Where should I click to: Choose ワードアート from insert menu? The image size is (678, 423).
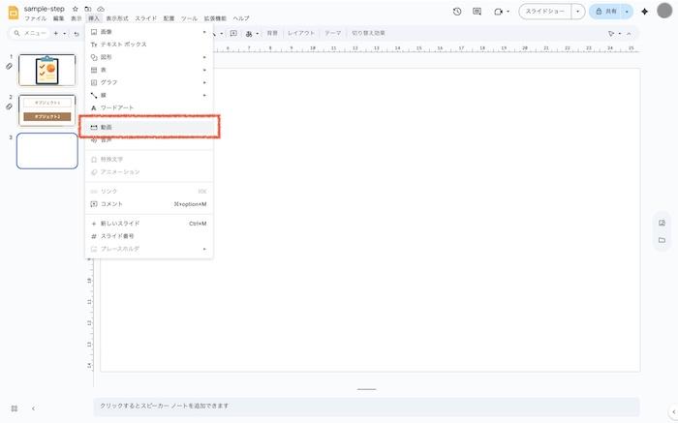tap(149, 108)
